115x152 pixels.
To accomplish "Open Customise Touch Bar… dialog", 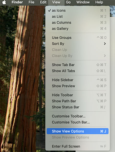I will 77,122.
